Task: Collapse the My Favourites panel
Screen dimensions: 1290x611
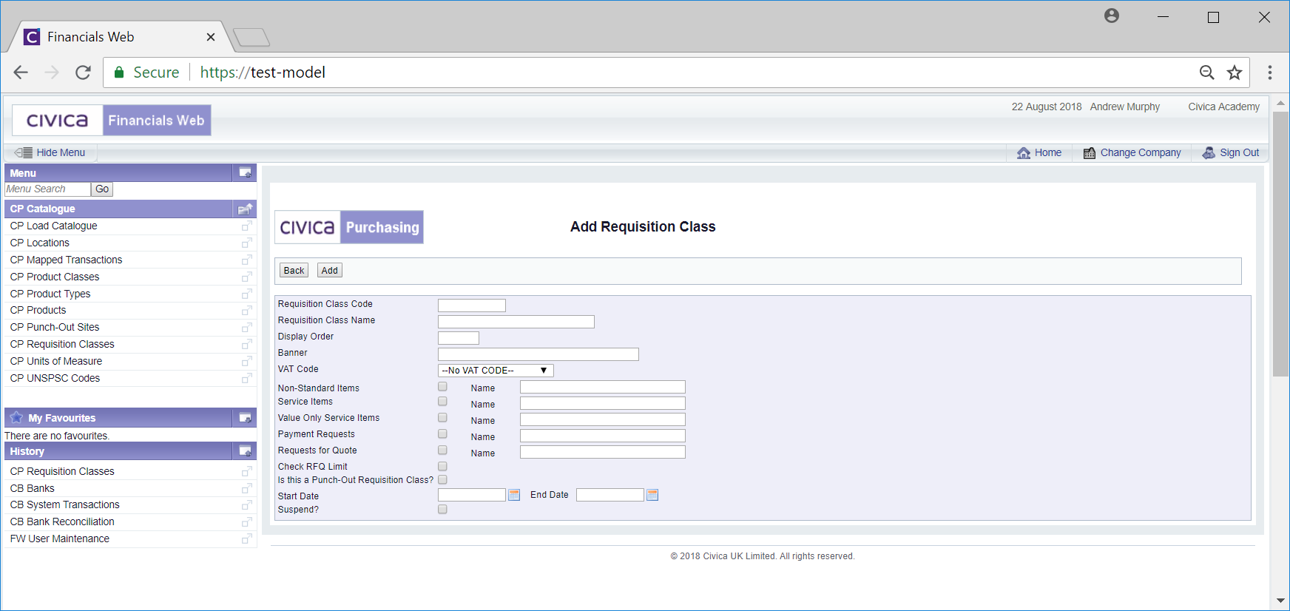Action: click(245, 418)
